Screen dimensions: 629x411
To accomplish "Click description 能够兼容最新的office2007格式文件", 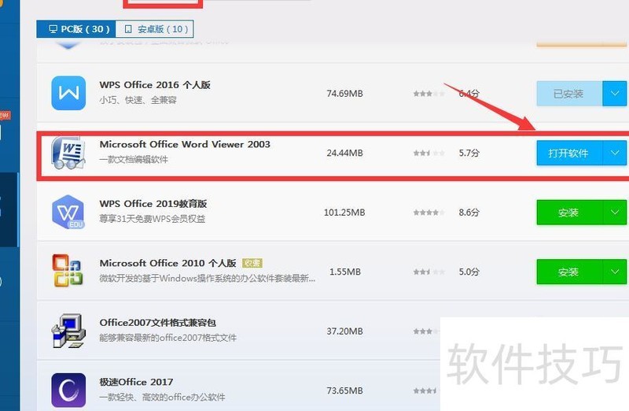I will [x=167, y=338].
